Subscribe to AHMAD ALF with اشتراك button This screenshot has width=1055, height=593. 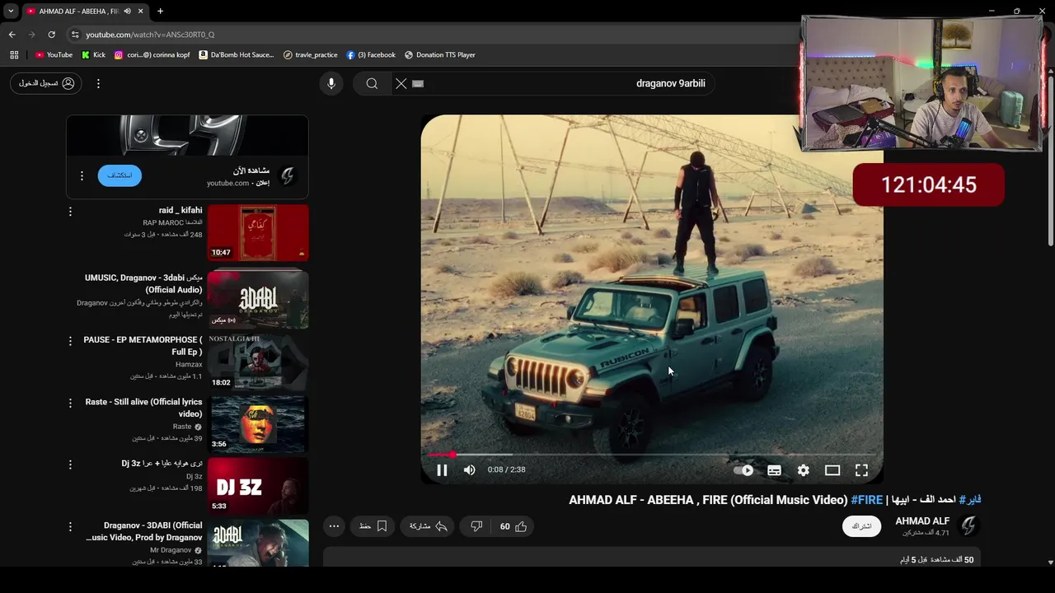(861, 526)
